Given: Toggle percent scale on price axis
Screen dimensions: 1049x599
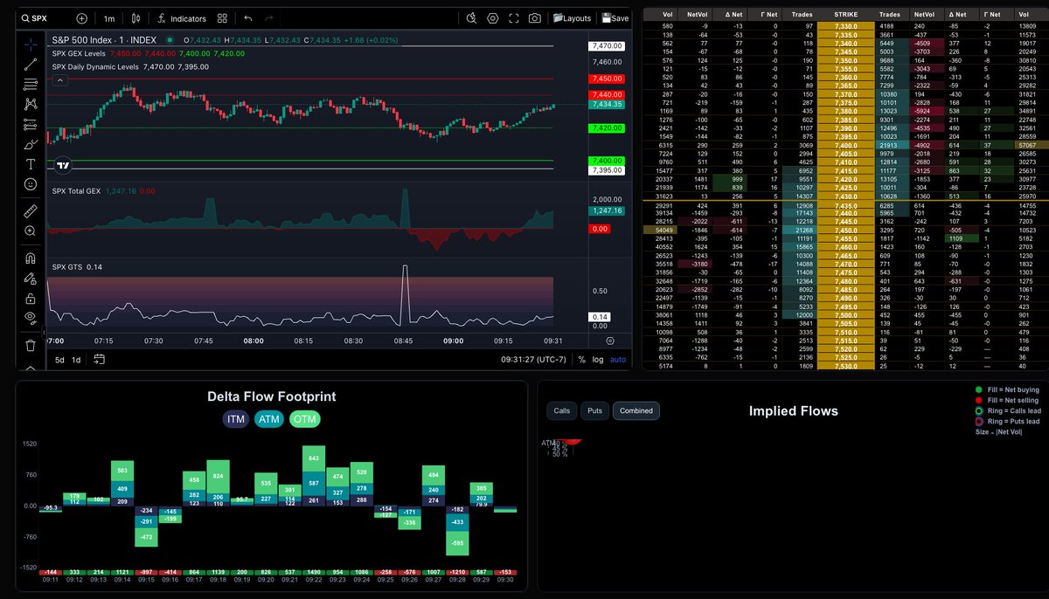Looking at the screenshot, I should click(x=581, y=360).
